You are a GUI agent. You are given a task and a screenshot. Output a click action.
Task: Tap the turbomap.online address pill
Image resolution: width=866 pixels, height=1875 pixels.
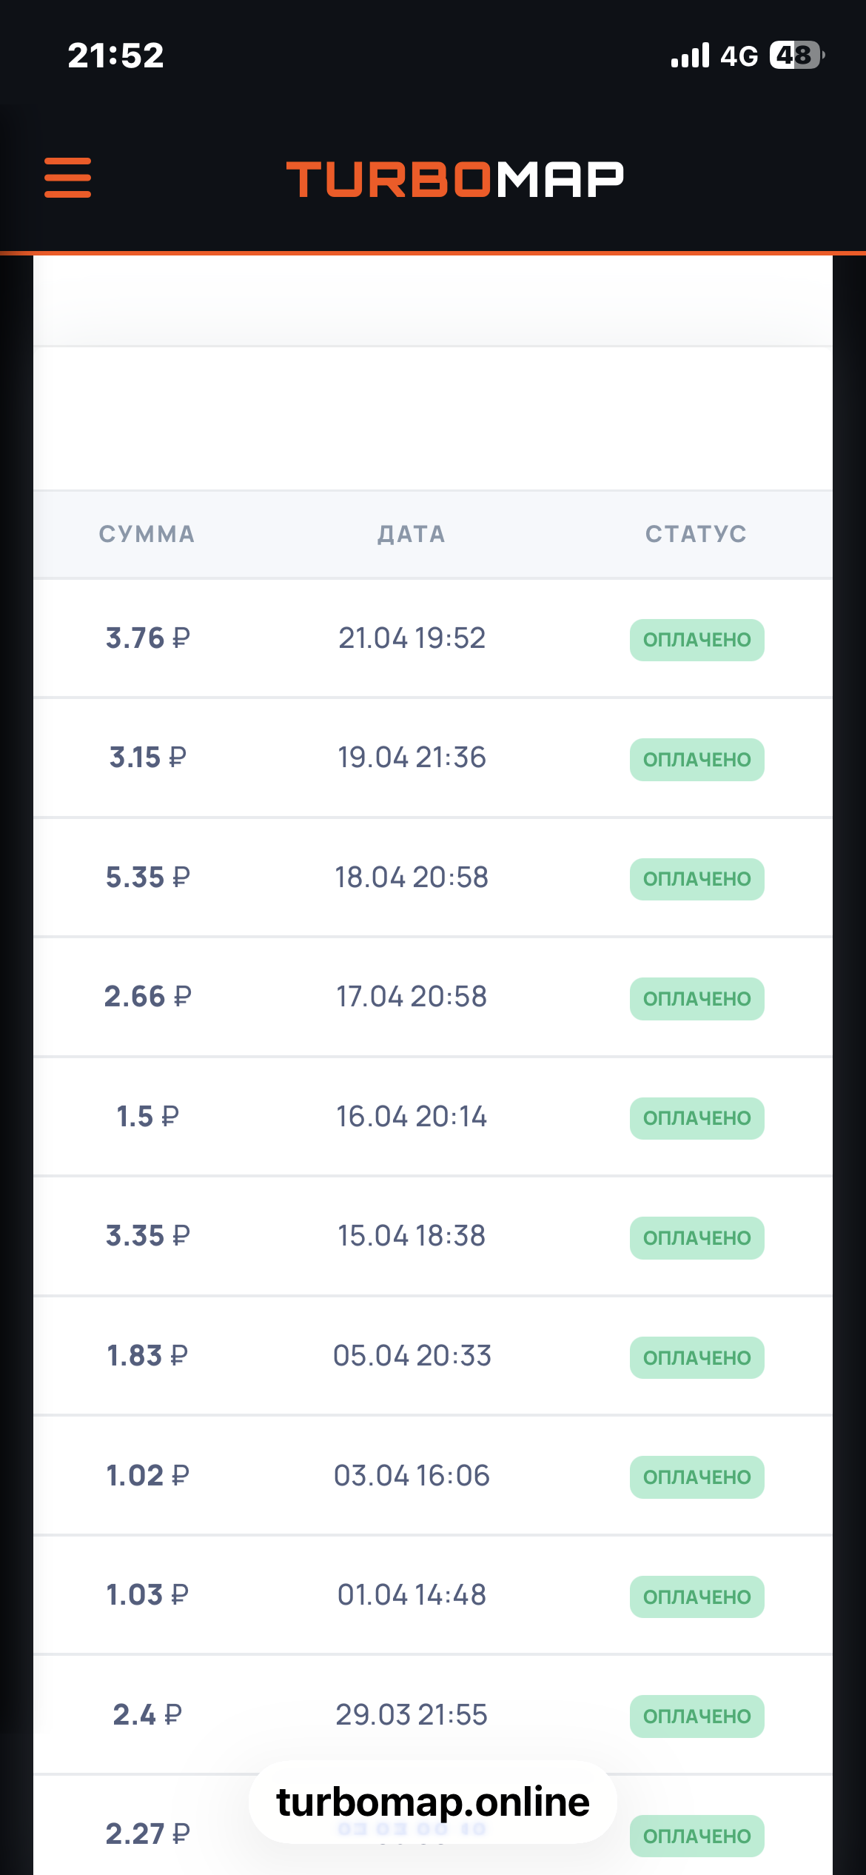click(433, 1802)
